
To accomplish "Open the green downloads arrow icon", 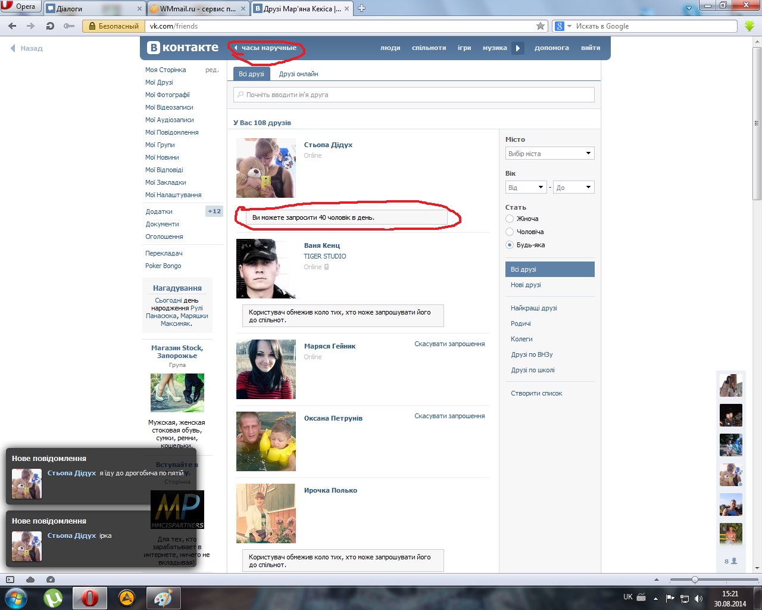I will click(749, 26).
